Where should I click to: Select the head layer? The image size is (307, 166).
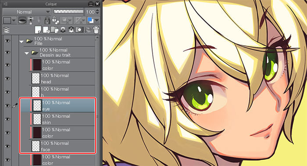(x=62, y=79)
